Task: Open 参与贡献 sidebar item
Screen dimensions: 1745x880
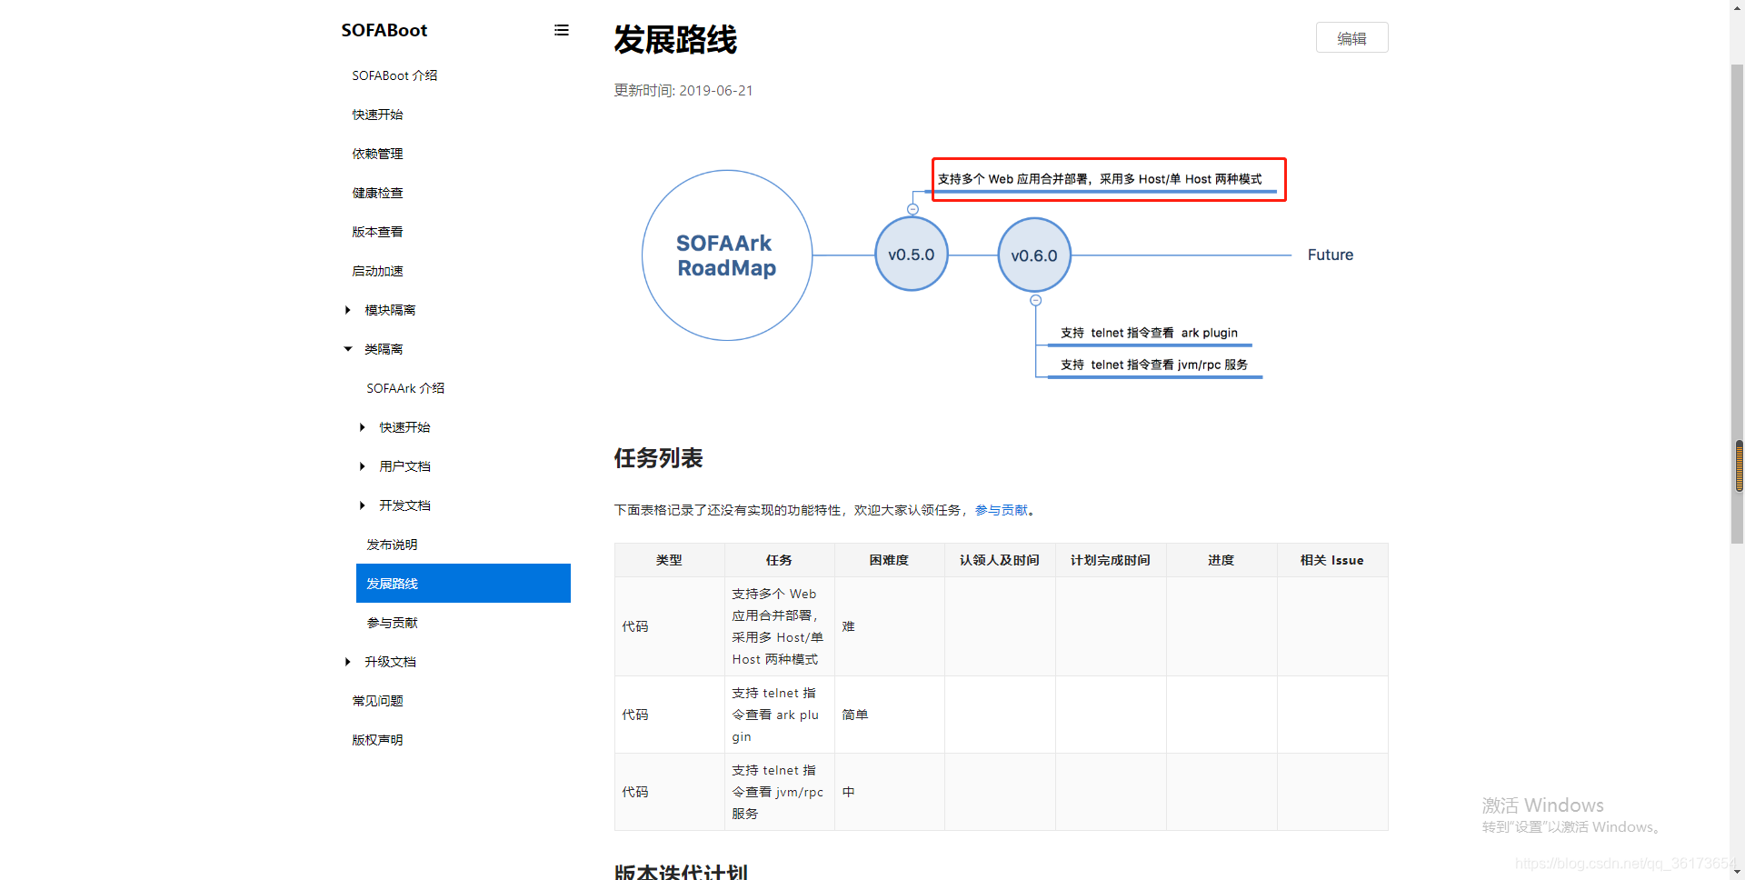Action: (x=392, y=623)
